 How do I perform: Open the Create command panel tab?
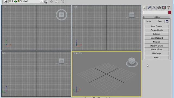144,8
